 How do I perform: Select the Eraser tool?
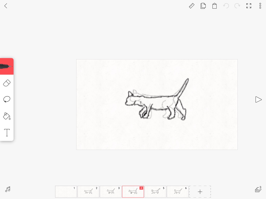click(7, 83)
